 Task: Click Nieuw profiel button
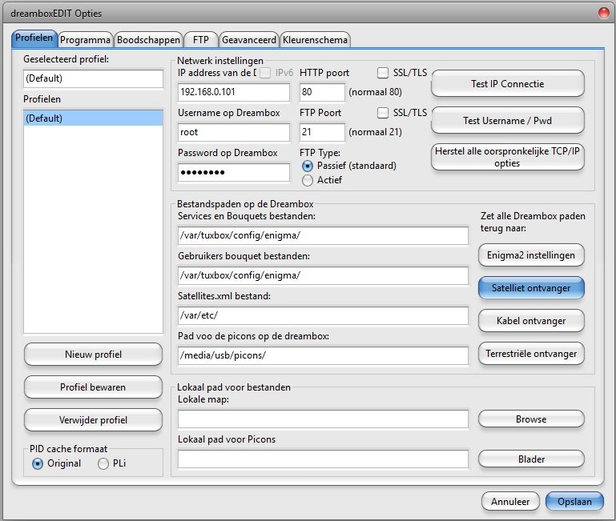click(x=95, y=354)
